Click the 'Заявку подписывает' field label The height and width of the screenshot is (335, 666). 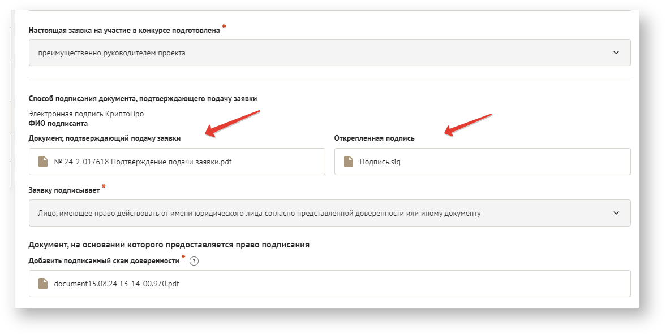tap(64, 190)
